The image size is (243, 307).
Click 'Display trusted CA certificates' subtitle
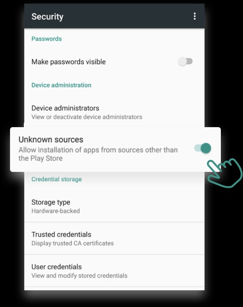coord(72,243)
